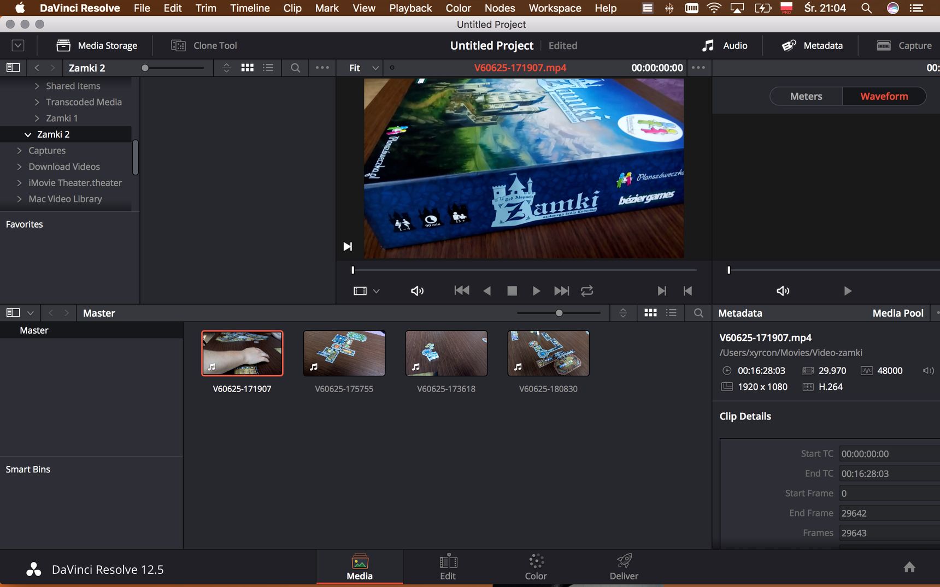Toggle media storage sidebar panel icon

[x=13, y=68]
